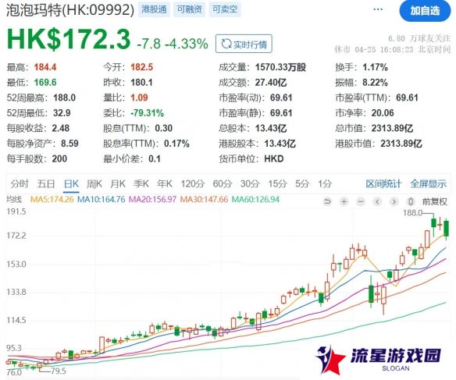Click the latest green candlestick on chart
The image size is (456, 380).
(447, 228)
